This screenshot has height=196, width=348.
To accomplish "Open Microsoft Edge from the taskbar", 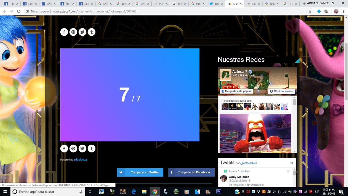I will pos(133,192).
